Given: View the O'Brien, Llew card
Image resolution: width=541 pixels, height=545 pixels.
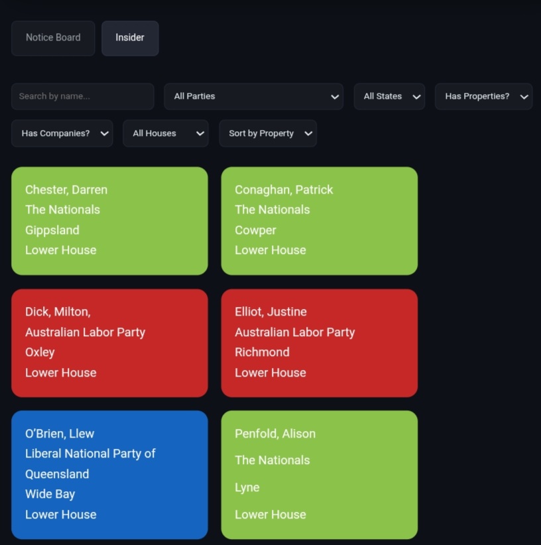Looking at the screenshot, I should pos(109,474).
